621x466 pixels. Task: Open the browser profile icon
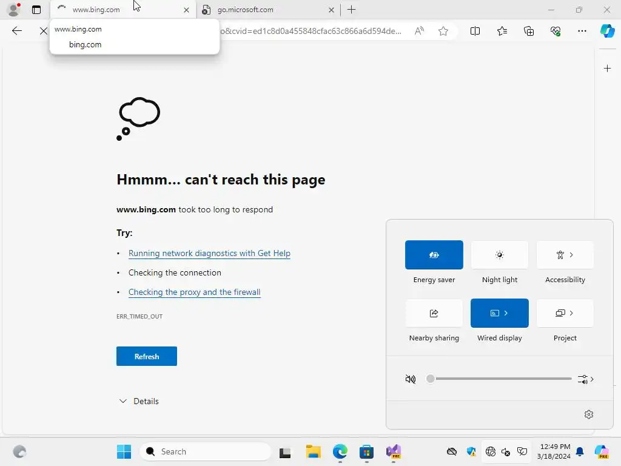(x=14, y=10)
